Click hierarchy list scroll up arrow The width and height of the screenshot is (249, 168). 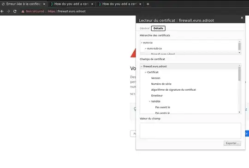coord(239,42)
